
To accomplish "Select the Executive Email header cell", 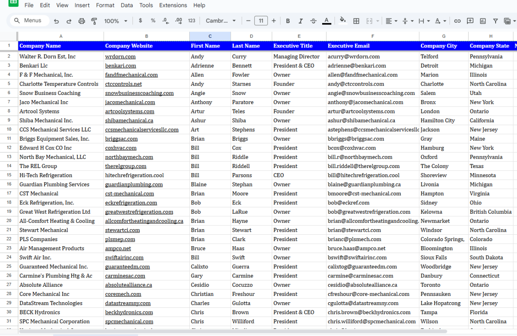I will tap(373, 46).
